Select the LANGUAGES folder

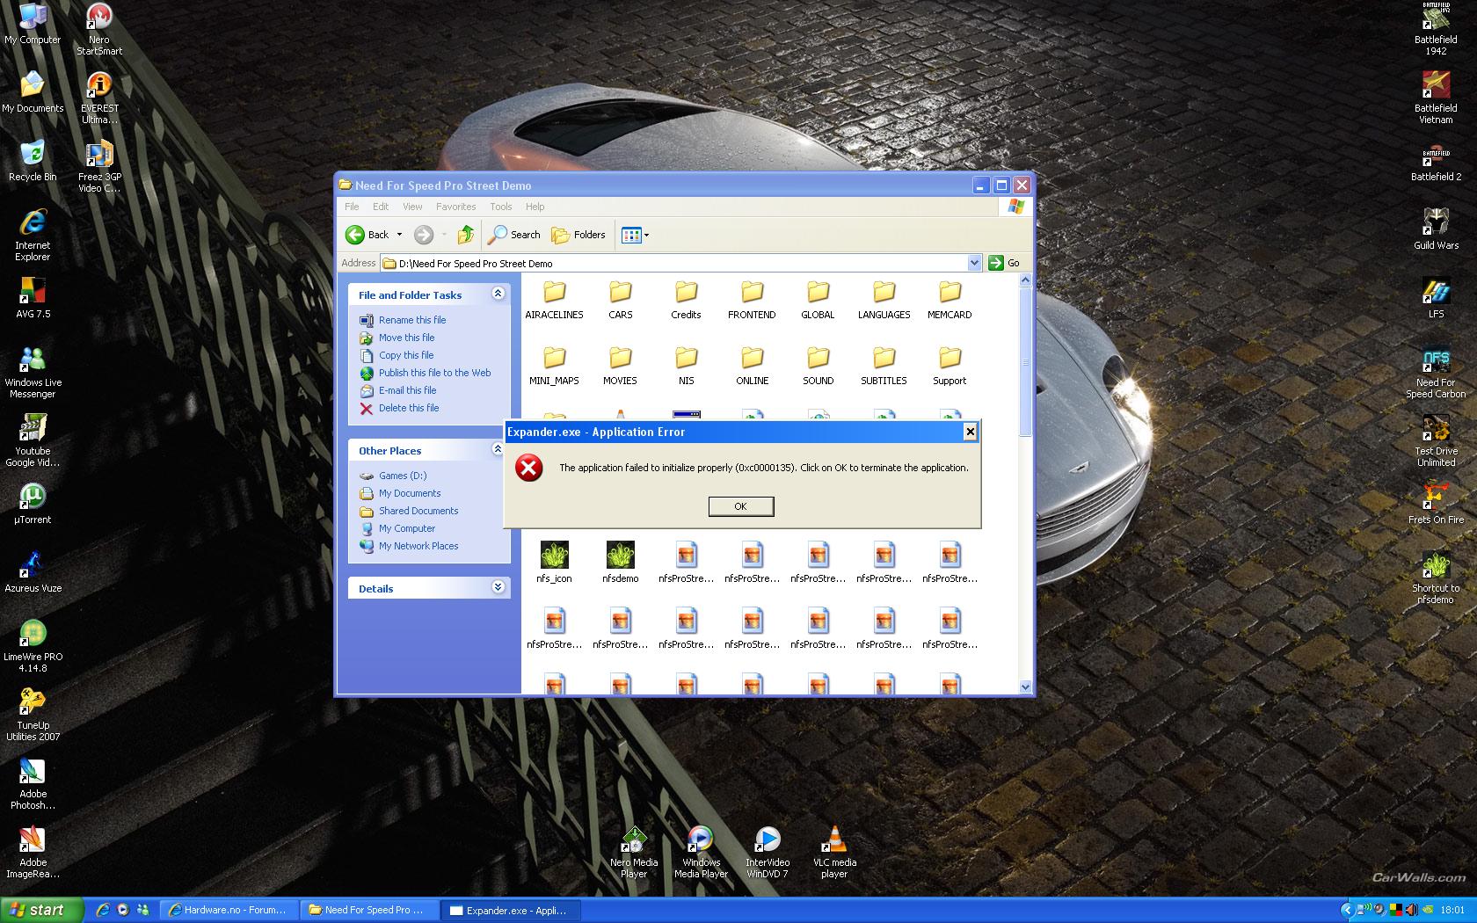(884, 300)
